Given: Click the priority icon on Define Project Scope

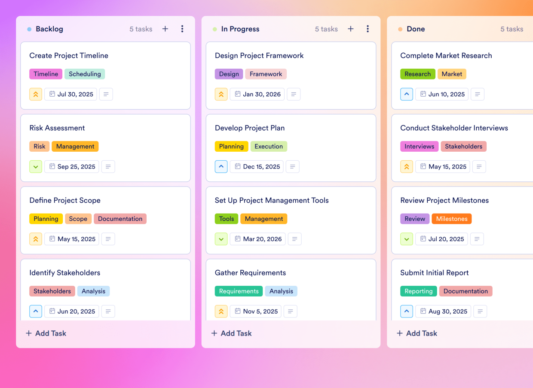Looking at the screenshot, I should [36, 239].
